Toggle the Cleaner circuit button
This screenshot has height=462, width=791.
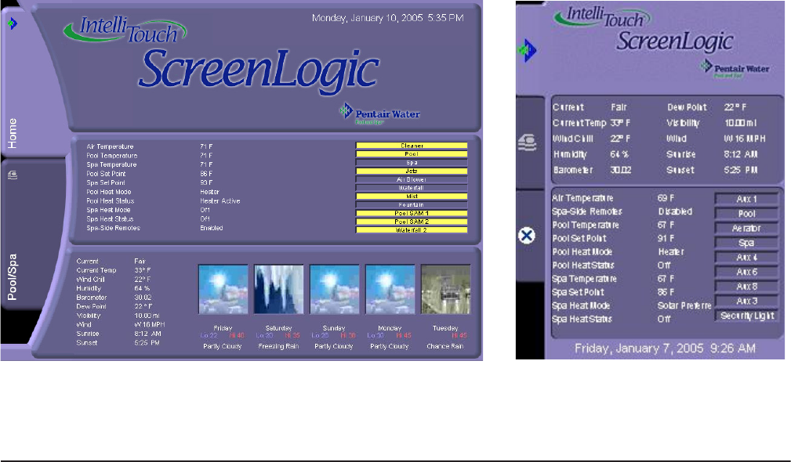pyautogui.click(x=412, y=146)
